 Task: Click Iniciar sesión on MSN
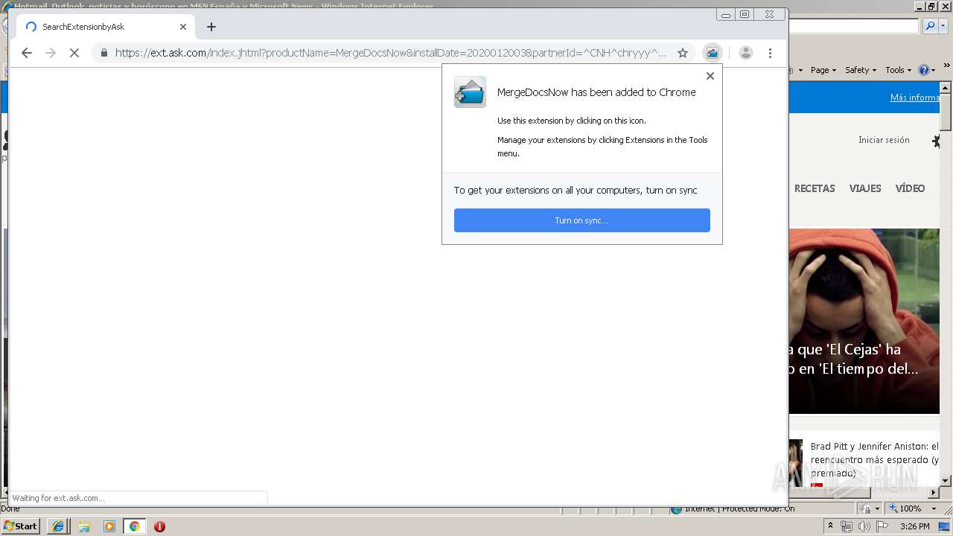[x=884, y=140]
